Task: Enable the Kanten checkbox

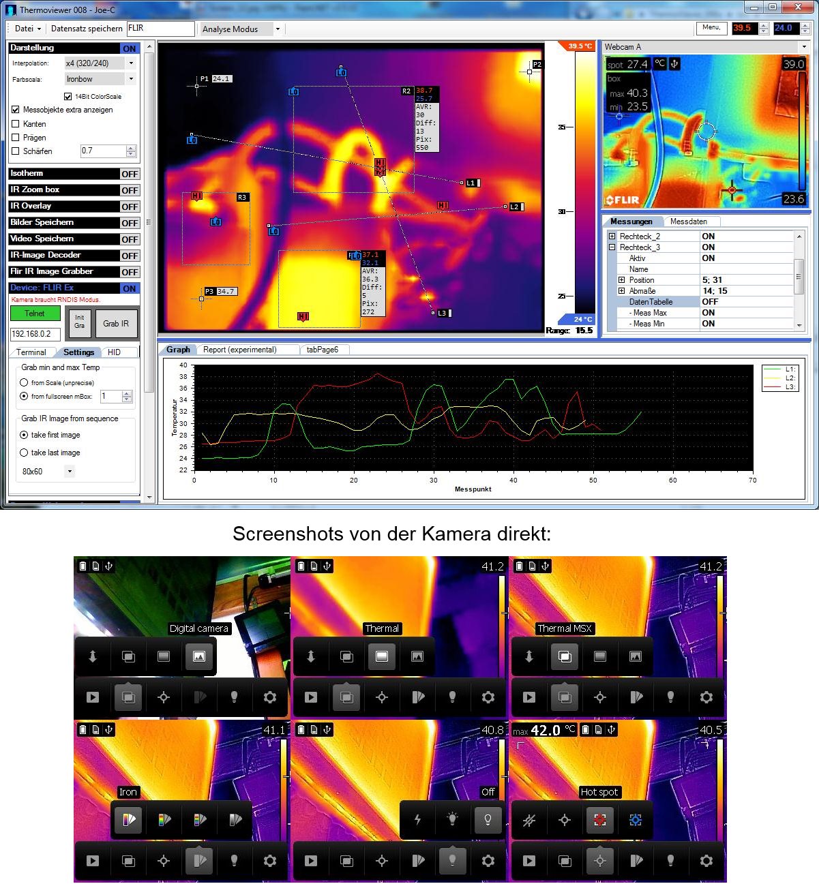Action: pos(16,124)
